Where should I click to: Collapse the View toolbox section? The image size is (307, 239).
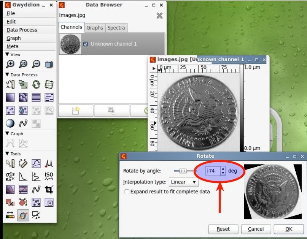7,54
